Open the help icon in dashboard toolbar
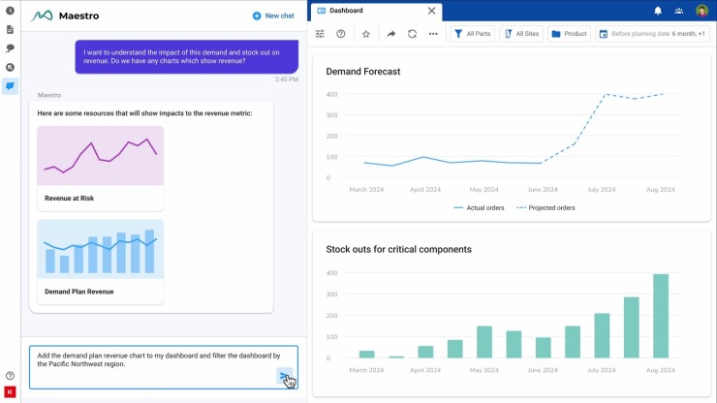 341,34
